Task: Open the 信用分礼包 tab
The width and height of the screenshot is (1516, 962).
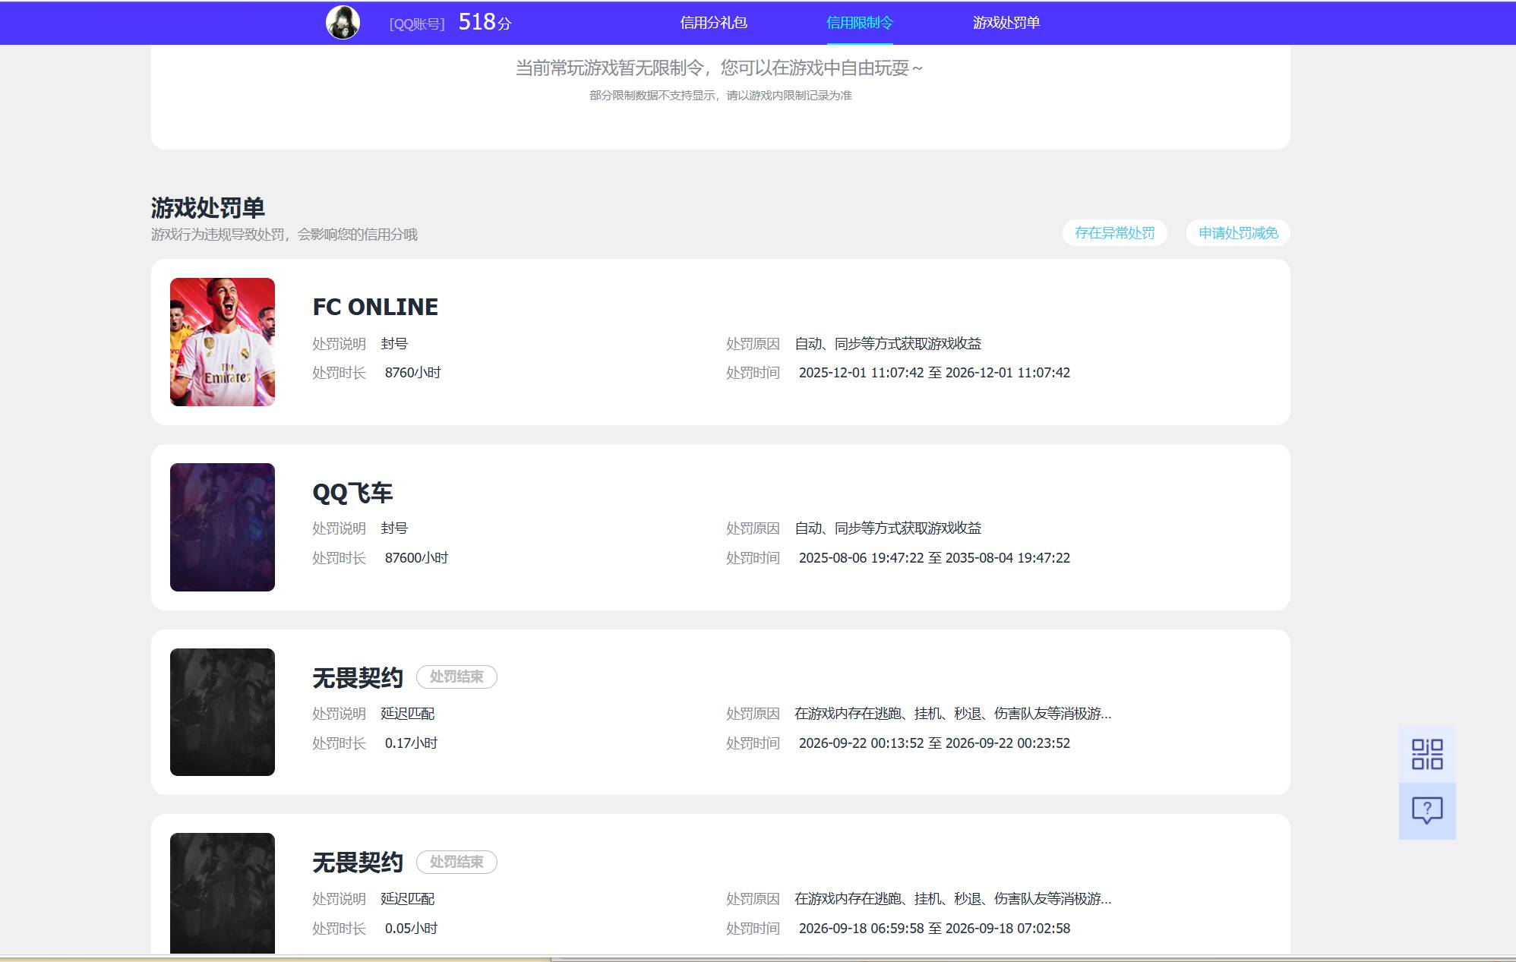Action: click(713, 23)
